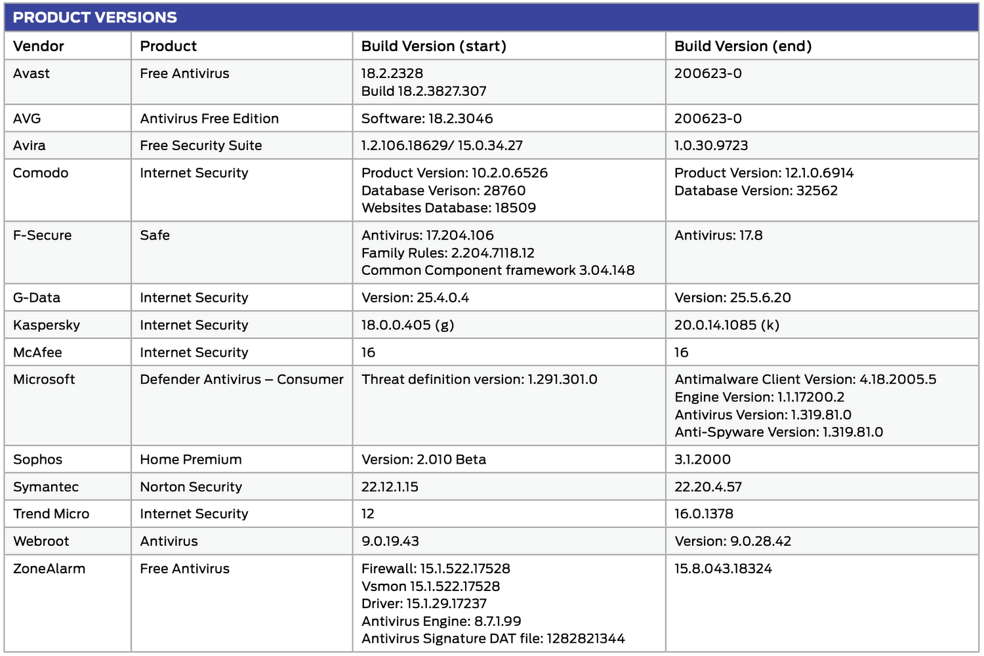This screenshot has height=656, width=984.
Task: Select the Vendor column header
Action: [39, 46]
